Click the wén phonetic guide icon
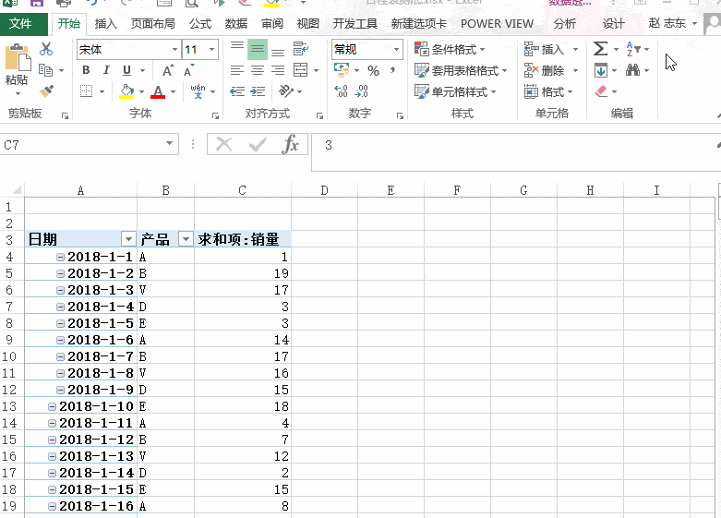 coord(198,91)
